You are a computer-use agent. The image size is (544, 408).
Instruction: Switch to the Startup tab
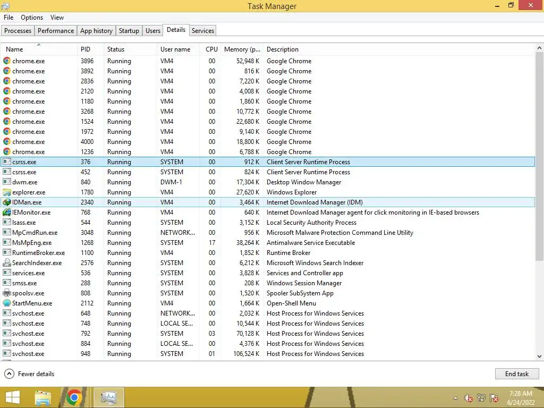click(x=129, y=30)
